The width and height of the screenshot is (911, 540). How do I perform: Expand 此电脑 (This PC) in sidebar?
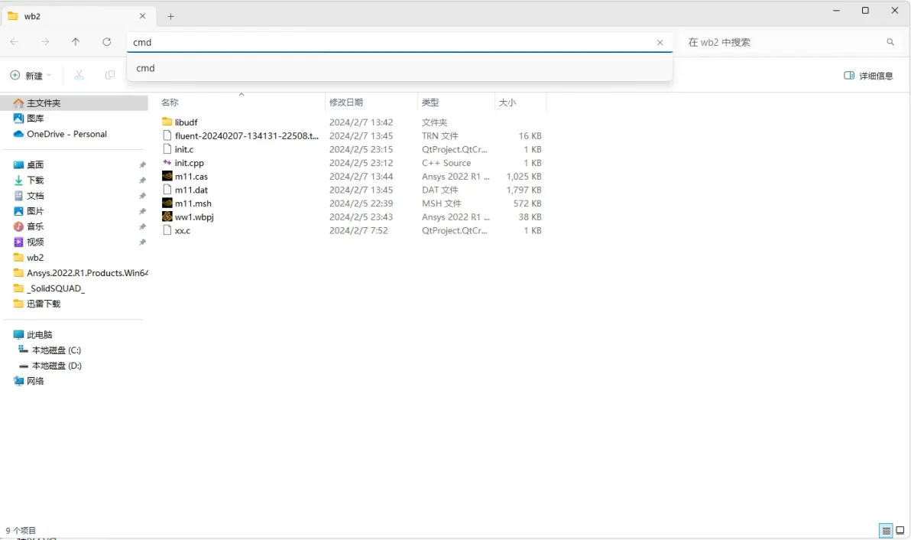click(x=39, y=335)
